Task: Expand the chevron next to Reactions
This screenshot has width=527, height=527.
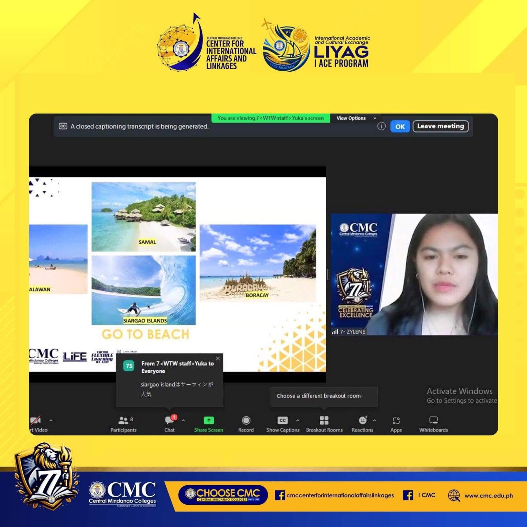Action: [x=374, y=421]
